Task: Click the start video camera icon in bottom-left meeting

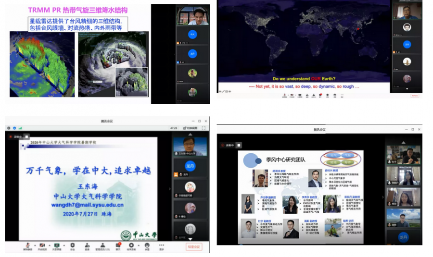Action: (42, 245)
